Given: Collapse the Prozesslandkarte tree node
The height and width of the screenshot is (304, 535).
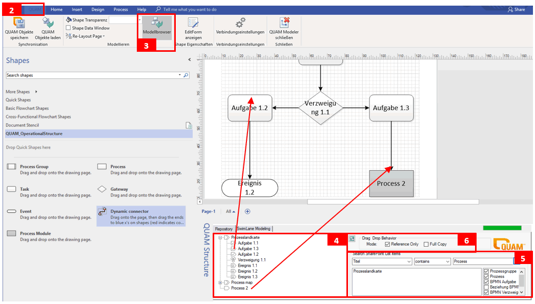Looking at the screenshot, I should point(220,237).
